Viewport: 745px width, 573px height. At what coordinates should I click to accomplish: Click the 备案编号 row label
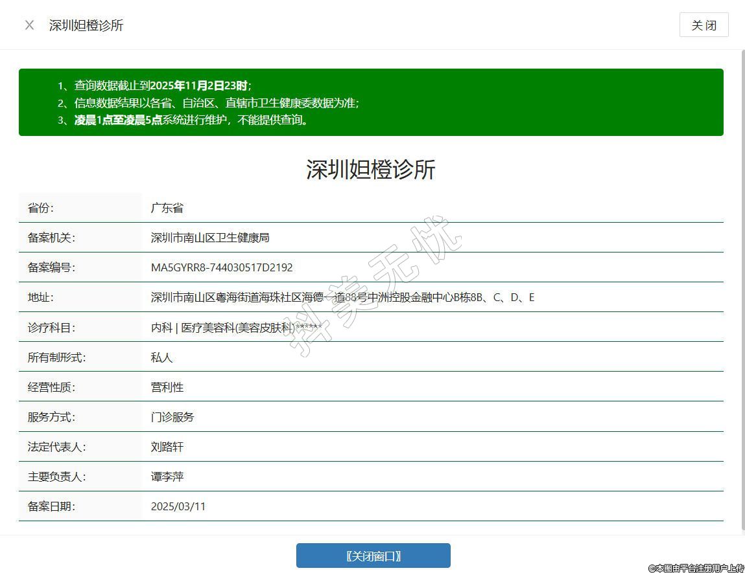[x=51, y=267]
